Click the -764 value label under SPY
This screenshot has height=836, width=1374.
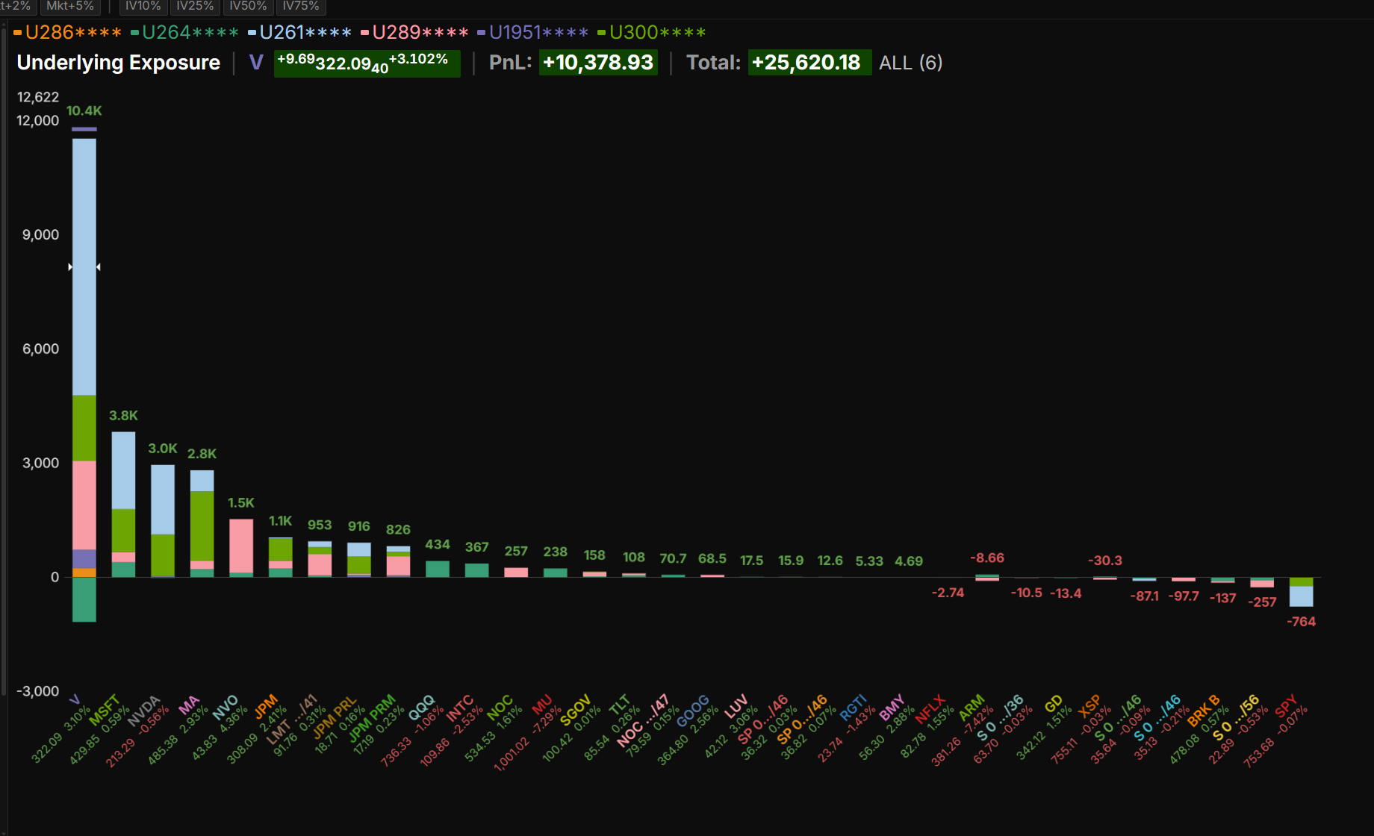click(x=1301, y=621)
